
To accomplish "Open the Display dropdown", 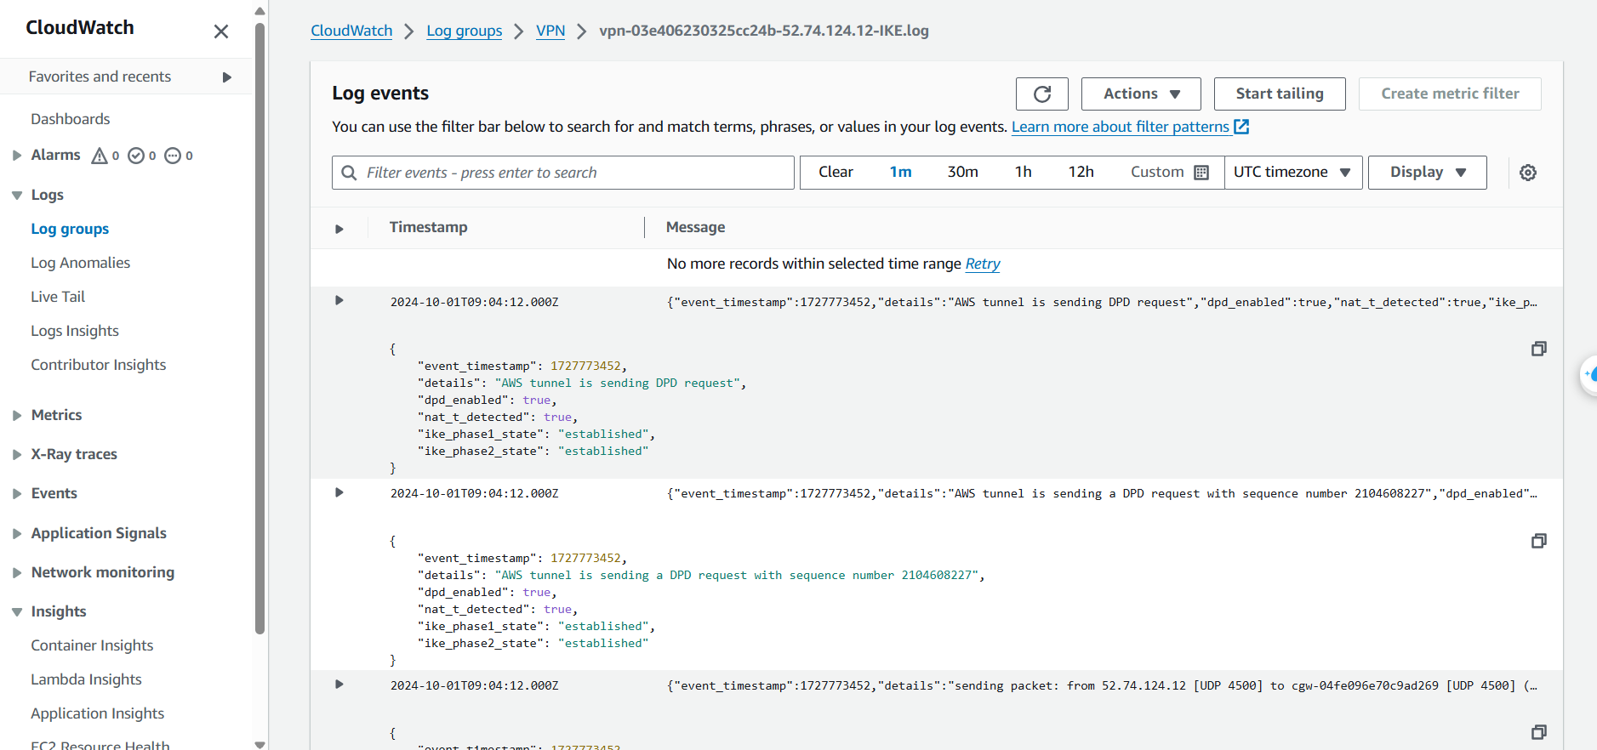I will click(x=1428, y=173).
